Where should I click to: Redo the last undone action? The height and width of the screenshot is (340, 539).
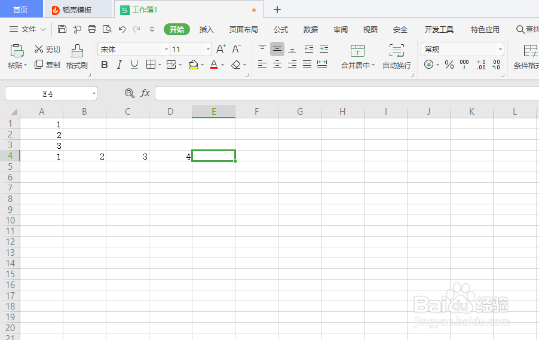pyautogui.click(x=136, y=29)
